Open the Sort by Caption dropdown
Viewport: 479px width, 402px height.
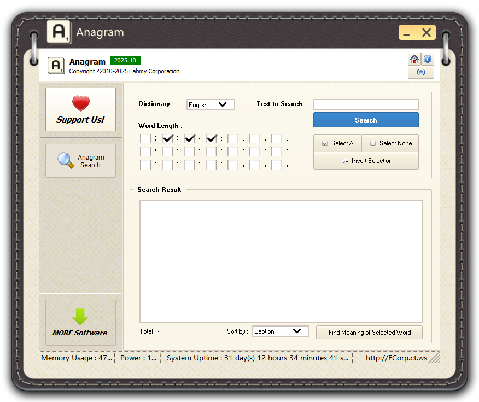pyautogui.click(x=281, y=331)
